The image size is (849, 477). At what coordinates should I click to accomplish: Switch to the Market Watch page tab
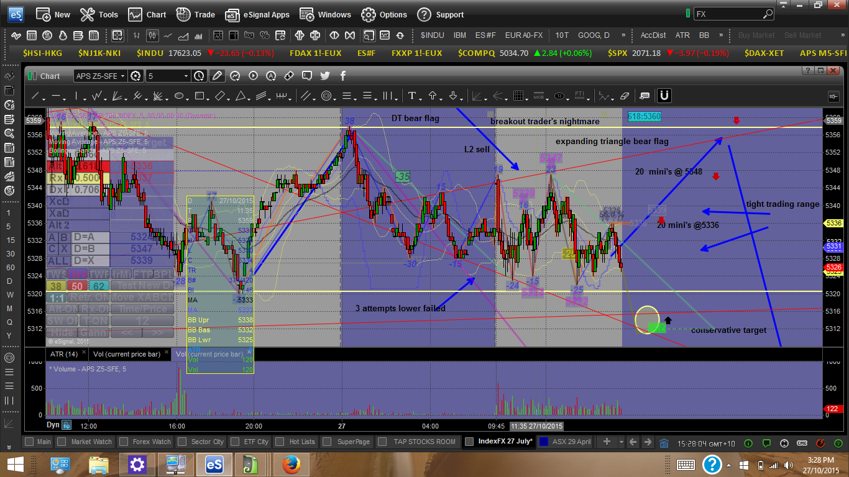pyautogui.click(x=84, y=442)
